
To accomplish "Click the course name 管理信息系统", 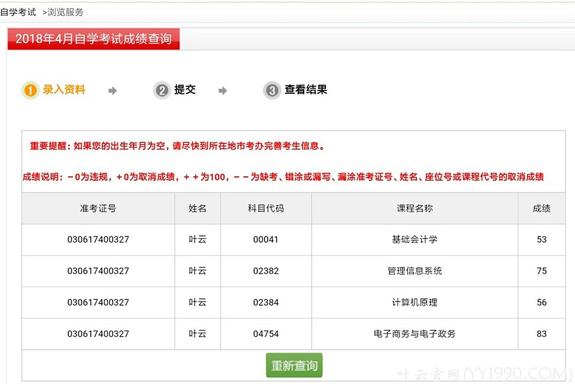I will [415, 271].
